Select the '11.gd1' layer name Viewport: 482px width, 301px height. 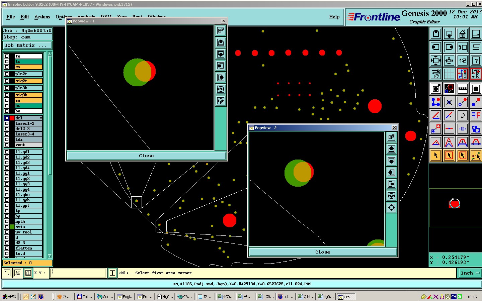click(29, 152)
